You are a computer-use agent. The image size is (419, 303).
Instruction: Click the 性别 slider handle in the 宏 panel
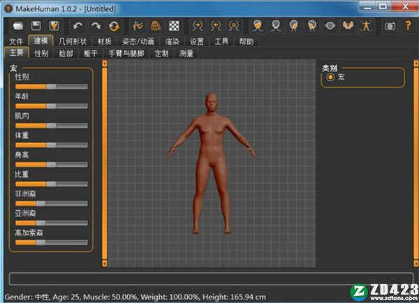pyautogui.click(x=51, y=87)
